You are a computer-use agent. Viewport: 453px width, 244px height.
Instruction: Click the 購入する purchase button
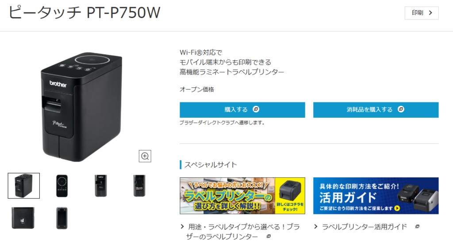pyautogui.click(x=242, y=110)
